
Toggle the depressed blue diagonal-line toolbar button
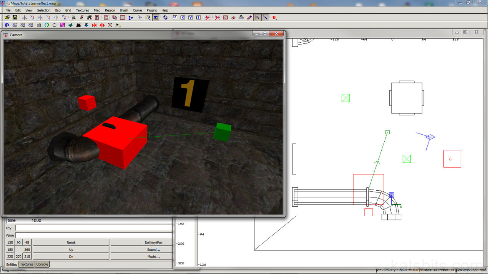tap(265, 18)
